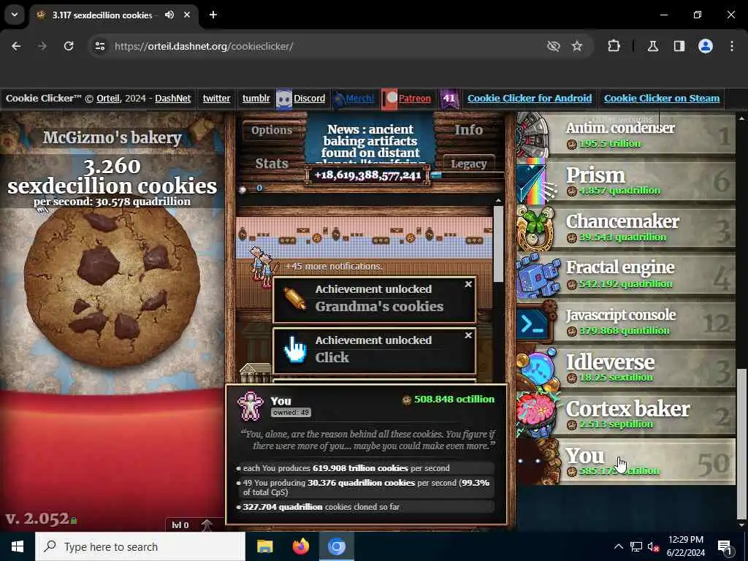Show hidden system tray icons
Viewport: 748px width, 561px height.
click(x=618, y=546)
